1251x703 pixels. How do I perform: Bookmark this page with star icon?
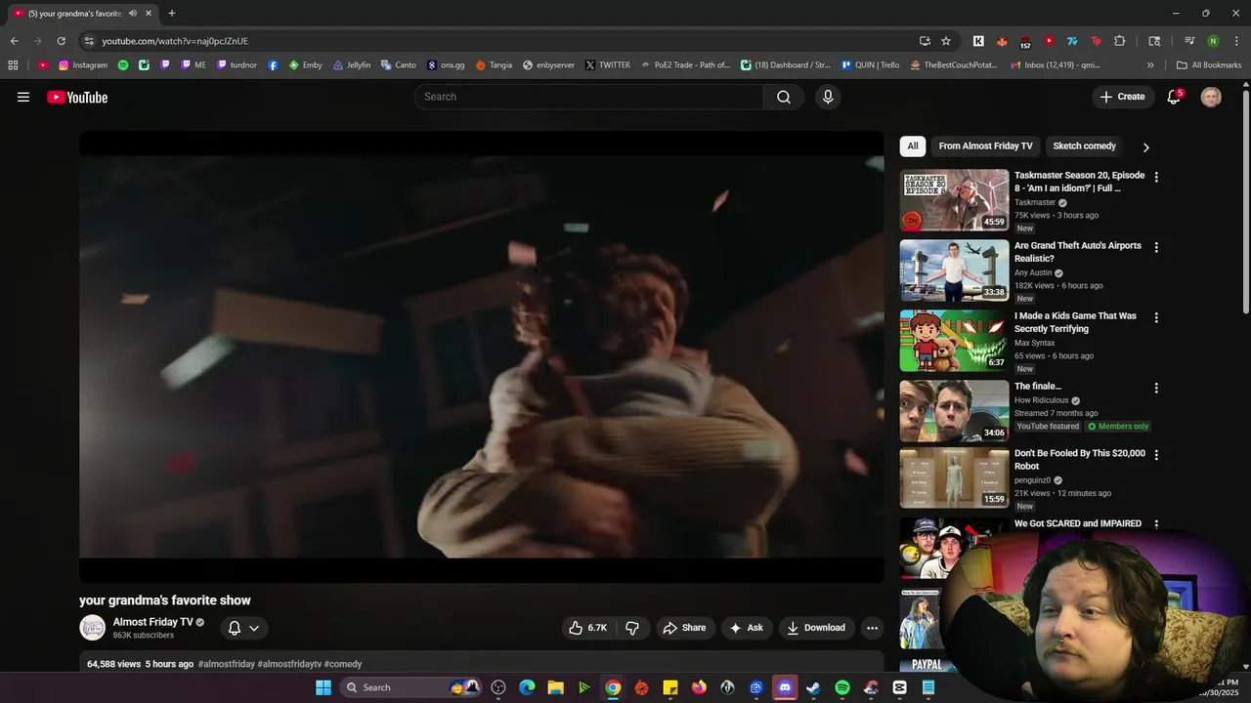click(x=946, y=41)
